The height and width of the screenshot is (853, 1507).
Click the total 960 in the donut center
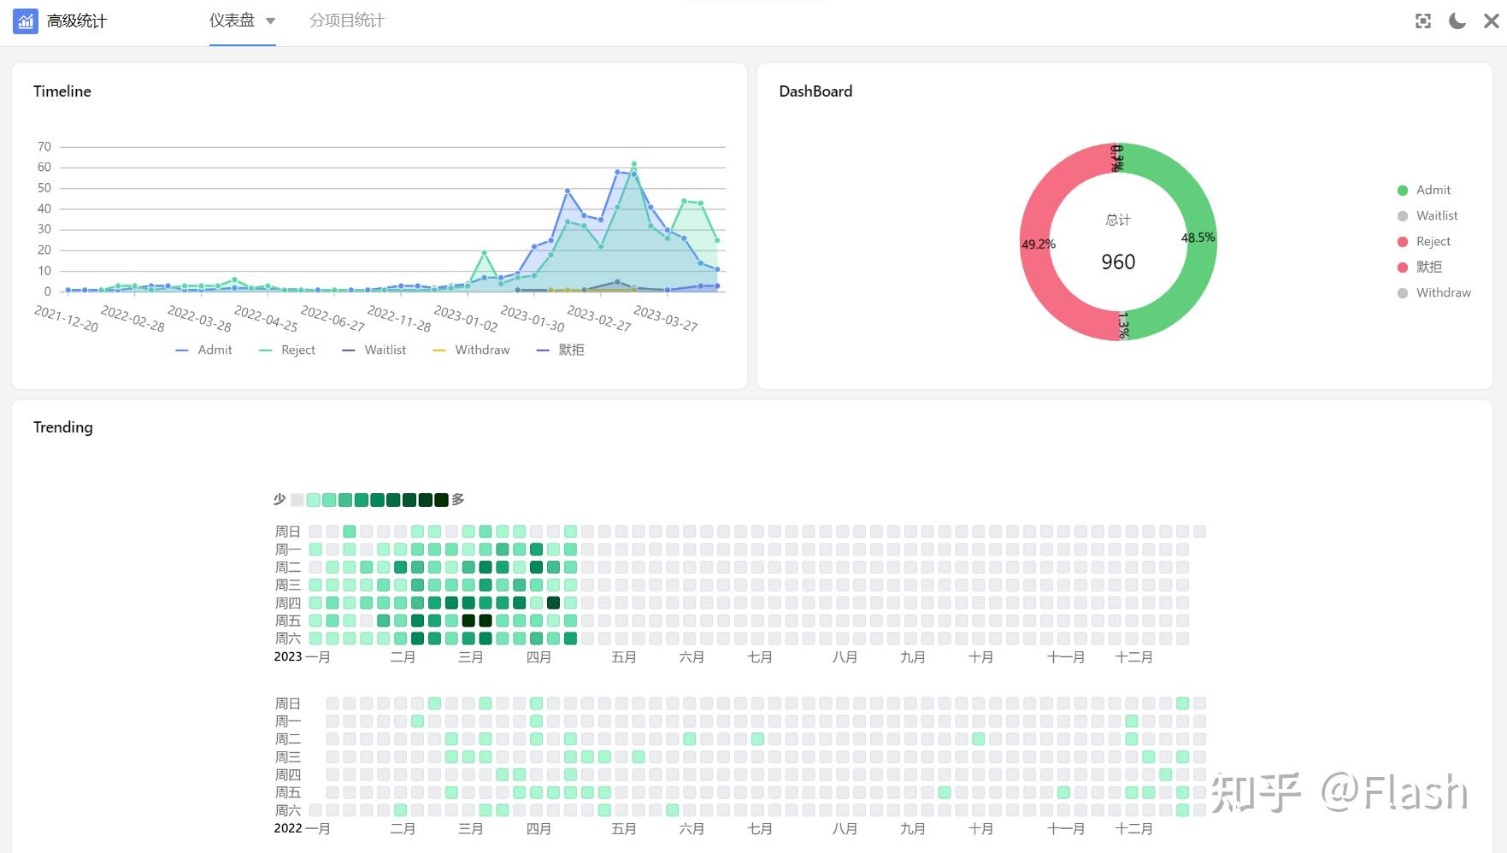(x=1117, y=262)
